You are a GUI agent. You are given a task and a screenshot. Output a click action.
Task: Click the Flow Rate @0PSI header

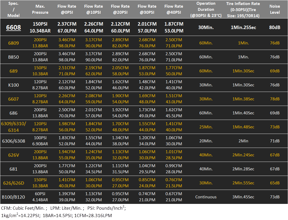click(x=67, y=9)
